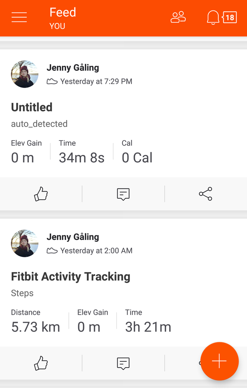Select Jenny Gåling name on second post
Screen dimensions: 247x389
tap(73, 237)
